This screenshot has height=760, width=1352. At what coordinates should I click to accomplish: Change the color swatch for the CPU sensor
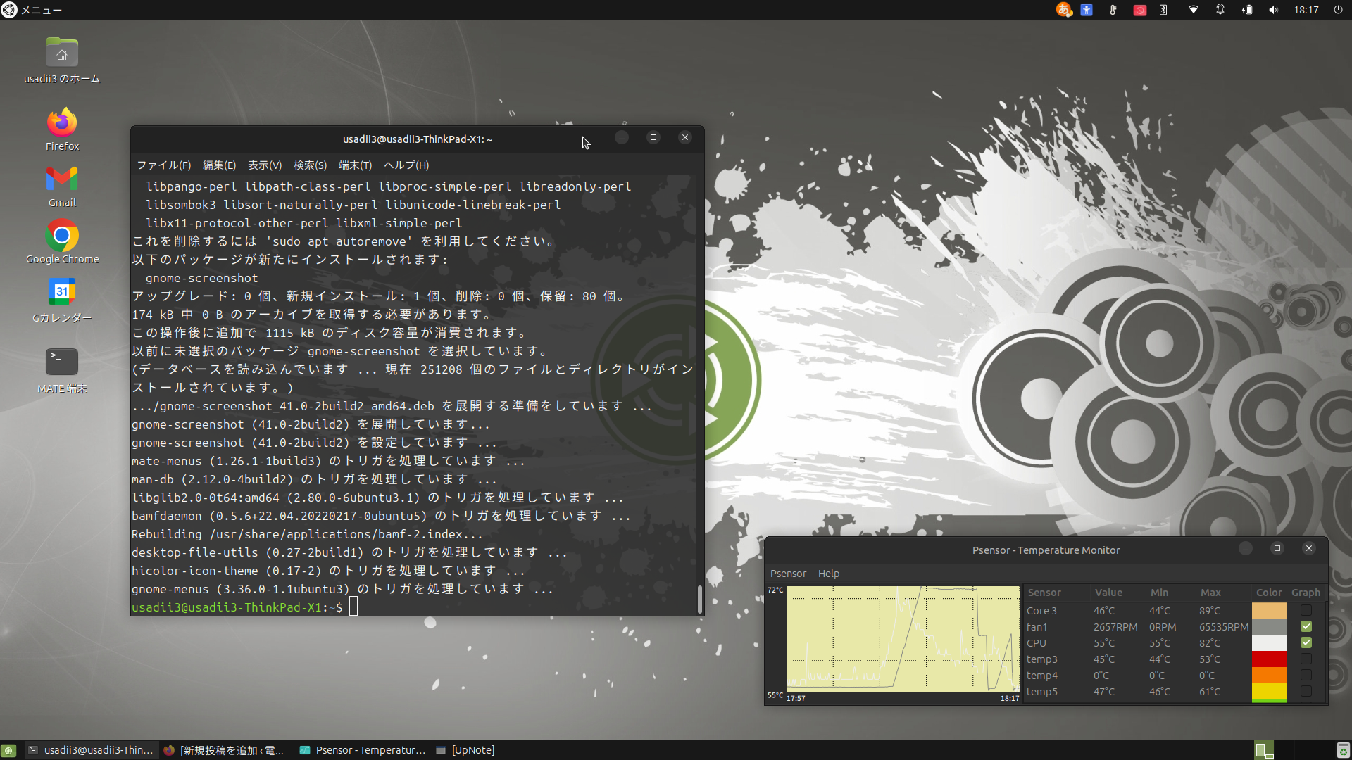coord(1268,642)
